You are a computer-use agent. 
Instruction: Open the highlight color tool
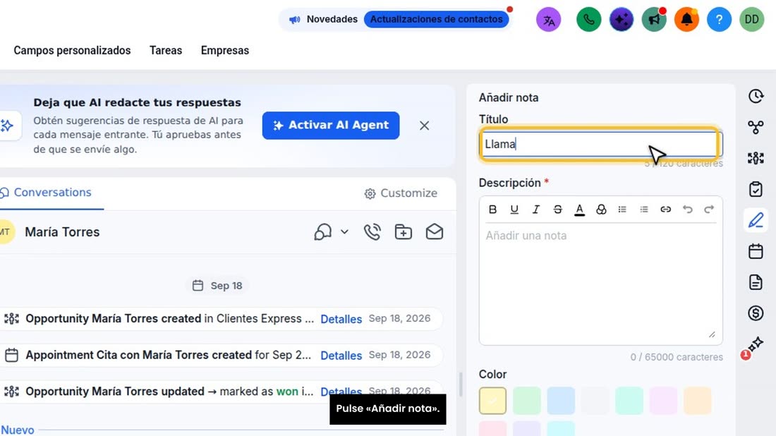point(601,210)
